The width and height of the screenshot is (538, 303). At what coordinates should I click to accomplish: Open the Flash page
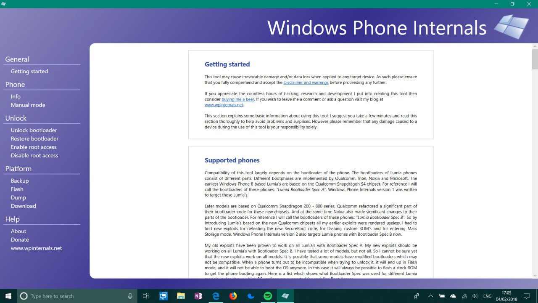pyautogui.click(x=17, y=189)
